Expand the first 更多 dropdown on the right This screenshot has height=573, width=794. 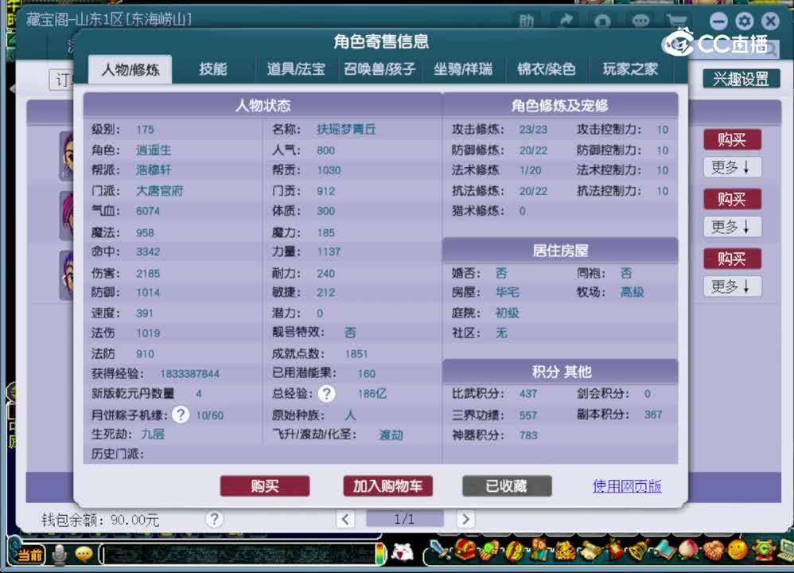(x=731, y=167)
